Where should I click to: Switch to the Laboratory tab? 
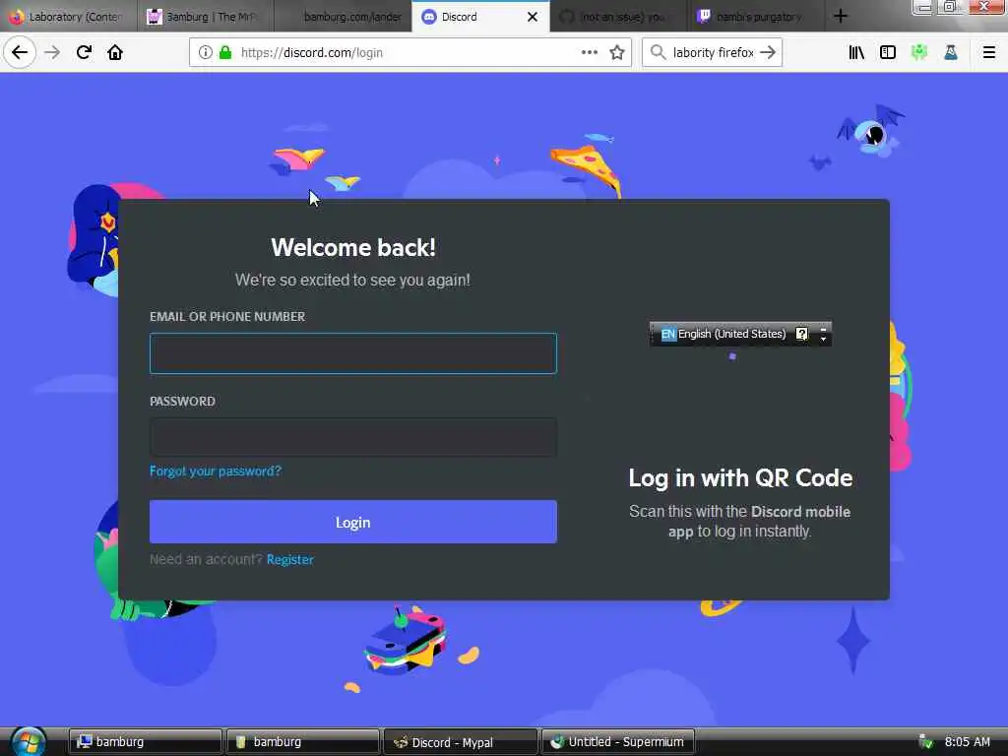[68, 16]
